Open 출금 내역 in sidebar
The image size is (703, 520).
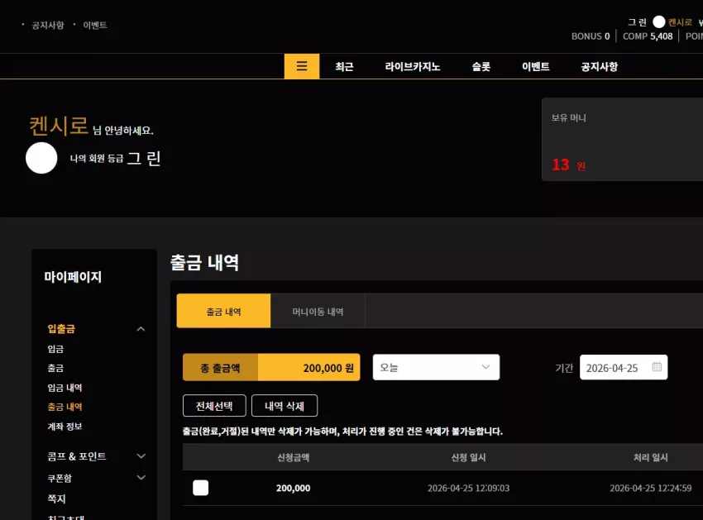pos(65,407)
